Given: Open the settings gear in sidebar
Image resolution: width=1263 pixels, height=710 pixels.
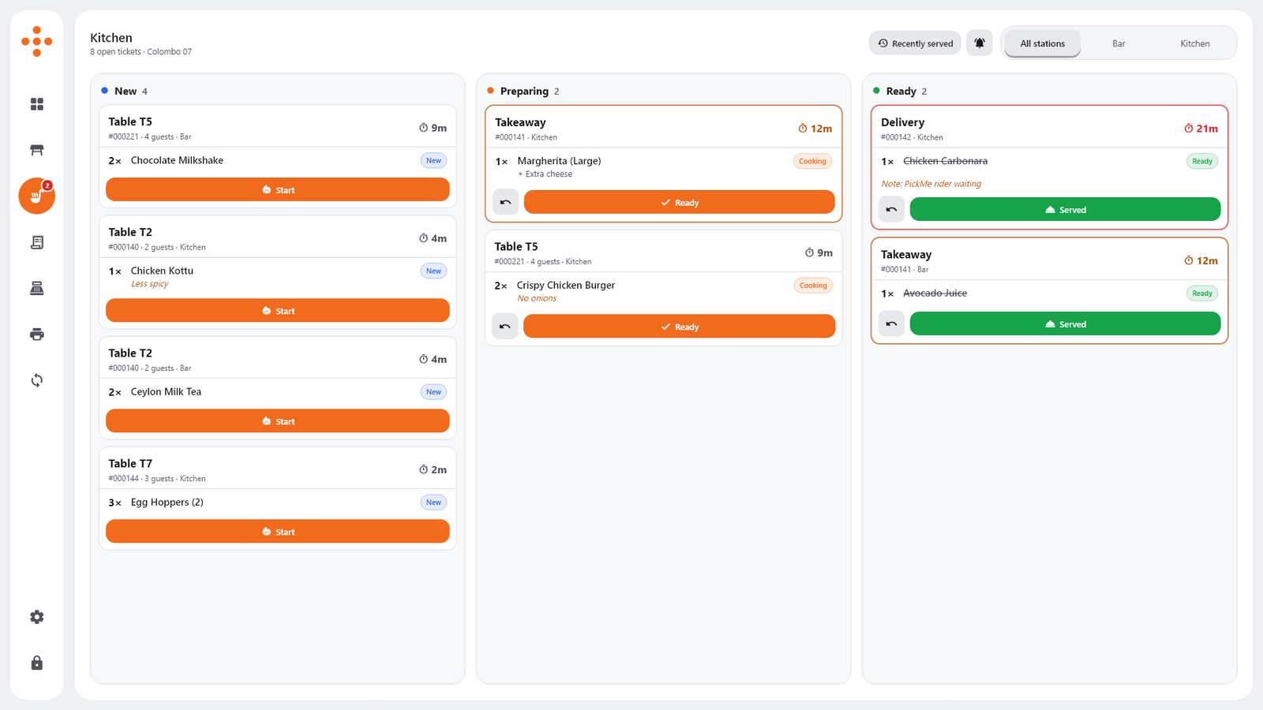Looking at the screenshot, I should 36,617.
